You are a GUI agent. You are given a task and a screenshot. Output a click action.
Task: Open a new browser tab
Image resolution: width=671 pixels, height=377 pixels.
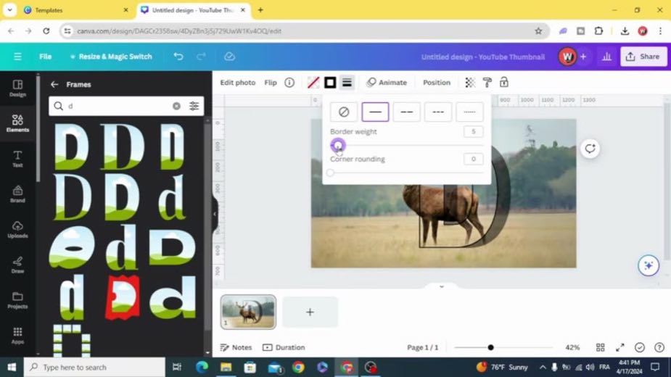tap(260, 10)
